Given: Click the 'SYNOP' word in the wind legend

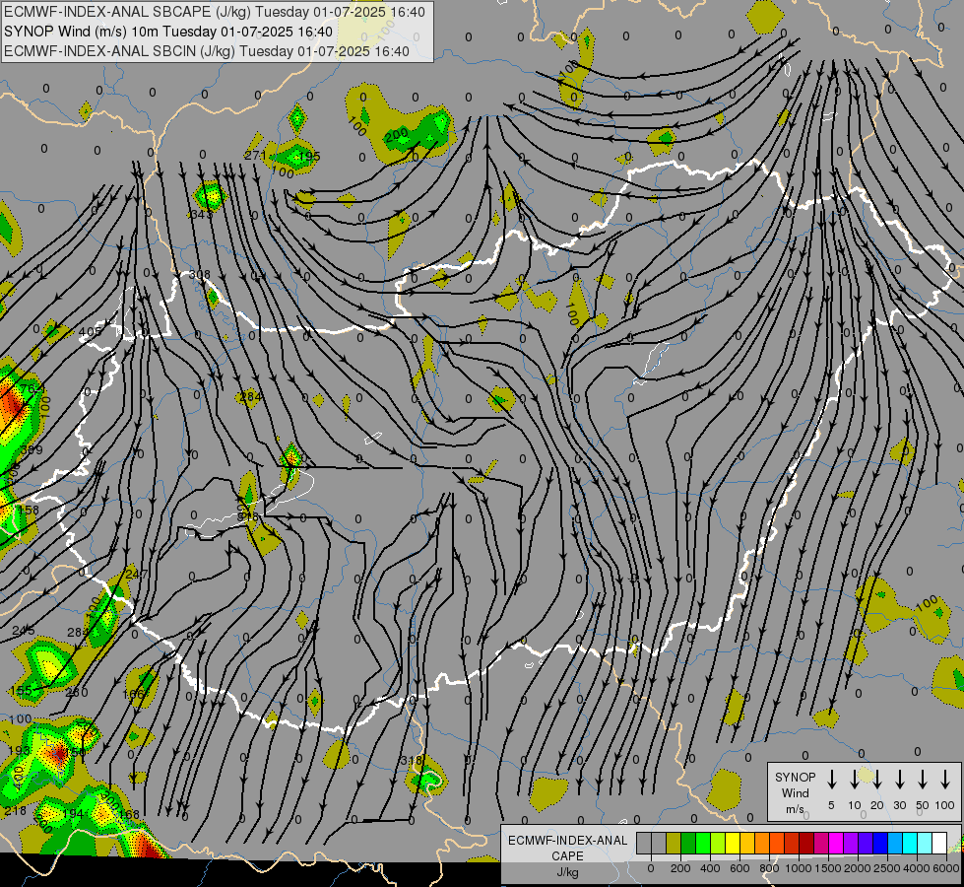Looking at the screenshot, I should pos(795,777).
